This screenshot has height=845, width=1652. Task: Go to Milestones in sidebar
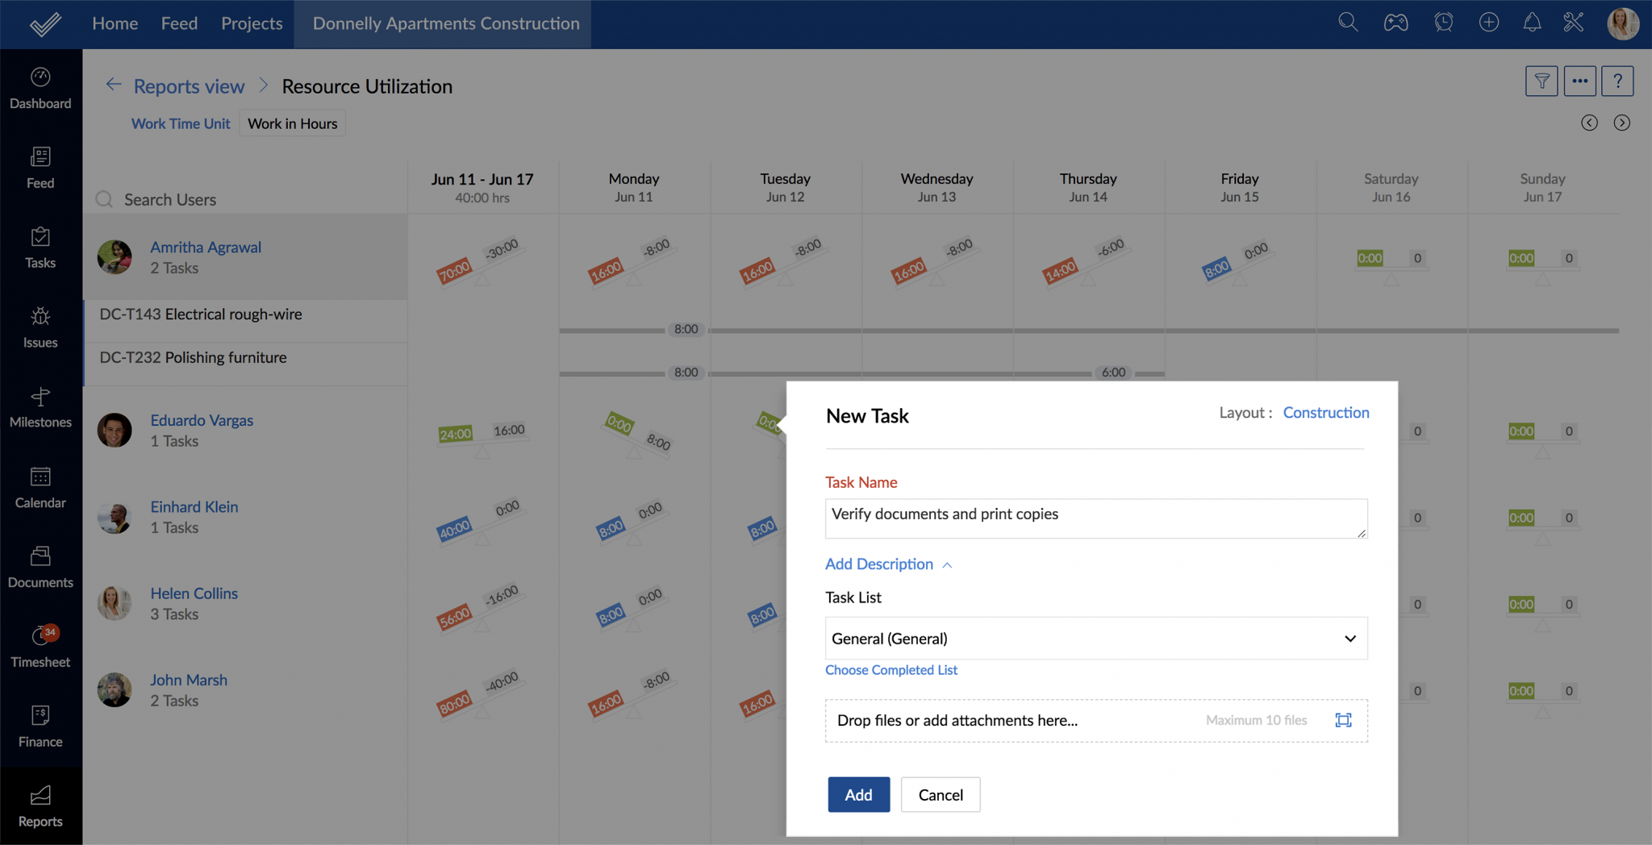(40, 407)
